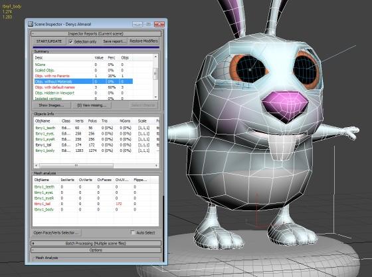The width and height of the screenshot is (372, 277).
Task: Click the Save report button
Action: (114, 41)
